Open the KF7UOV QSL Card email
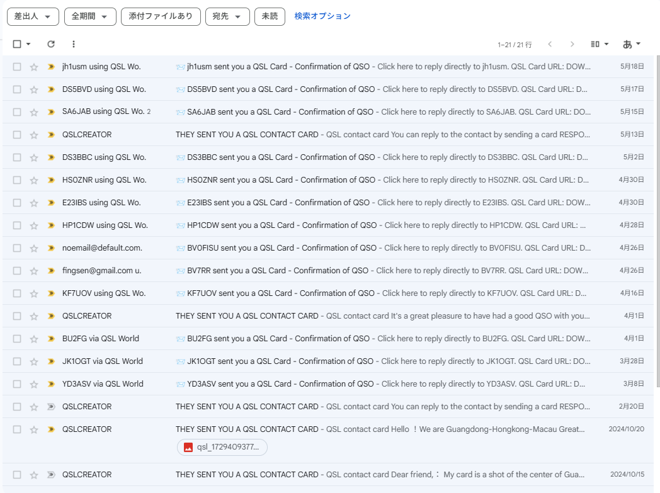The image size is (660, 493). click(328, 293)
